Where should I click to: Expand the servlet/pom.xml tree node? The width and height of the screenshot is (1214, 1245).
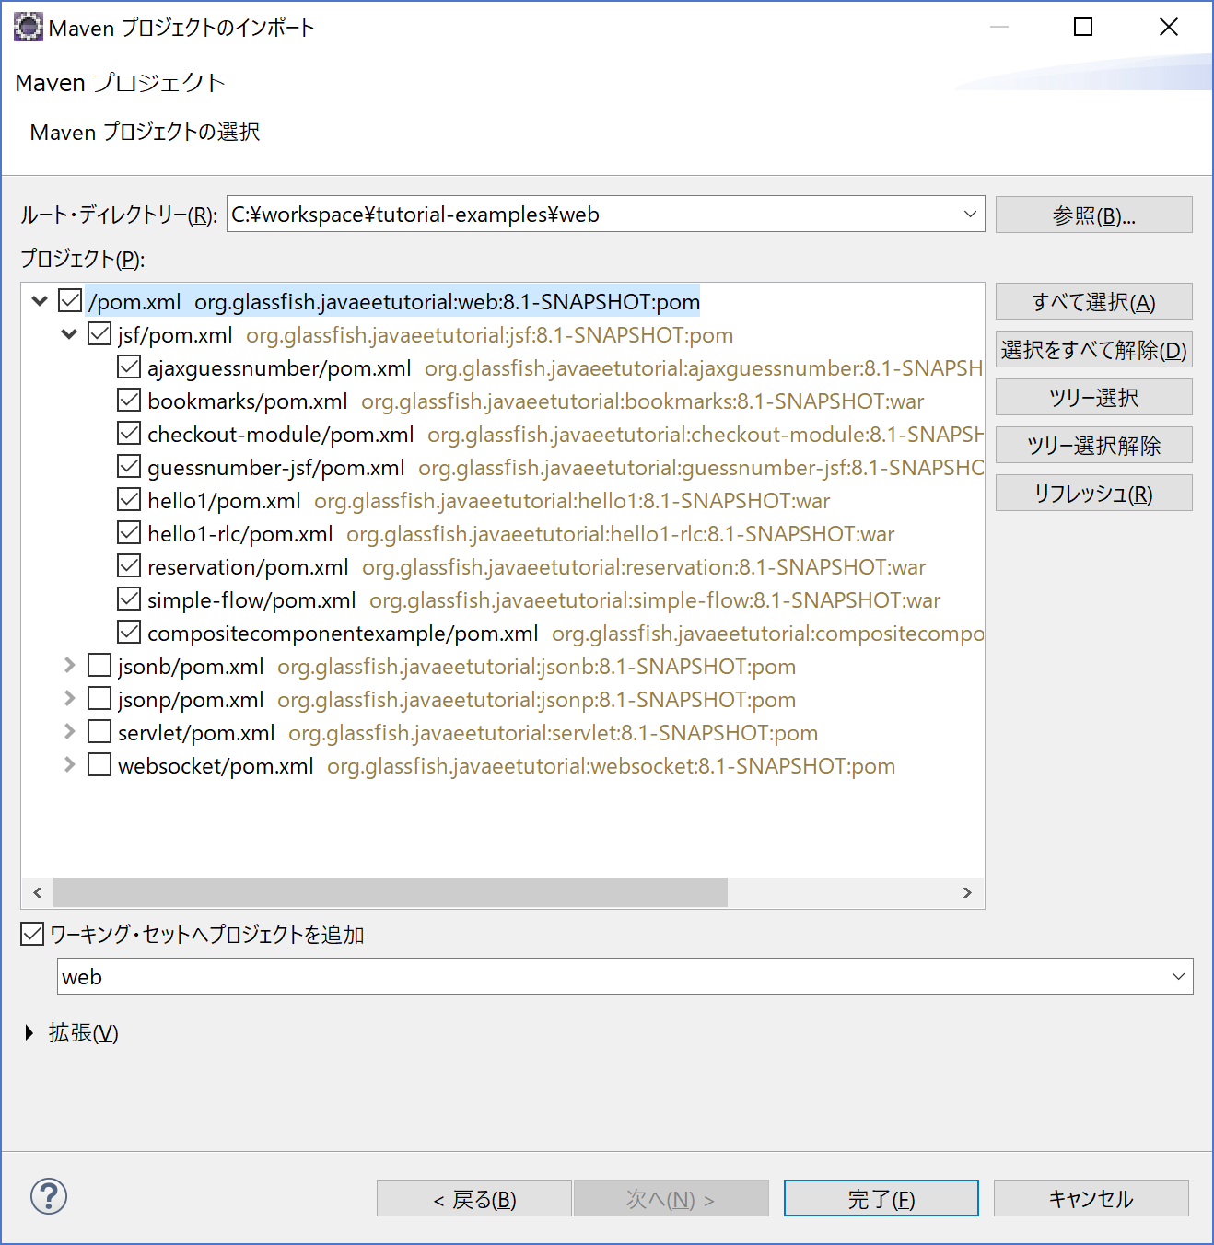pyautogui.click(x=69, y=731)
